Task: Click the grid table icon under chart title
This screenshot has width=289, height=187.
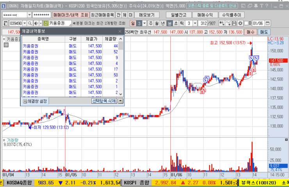Action: point(6,45)
